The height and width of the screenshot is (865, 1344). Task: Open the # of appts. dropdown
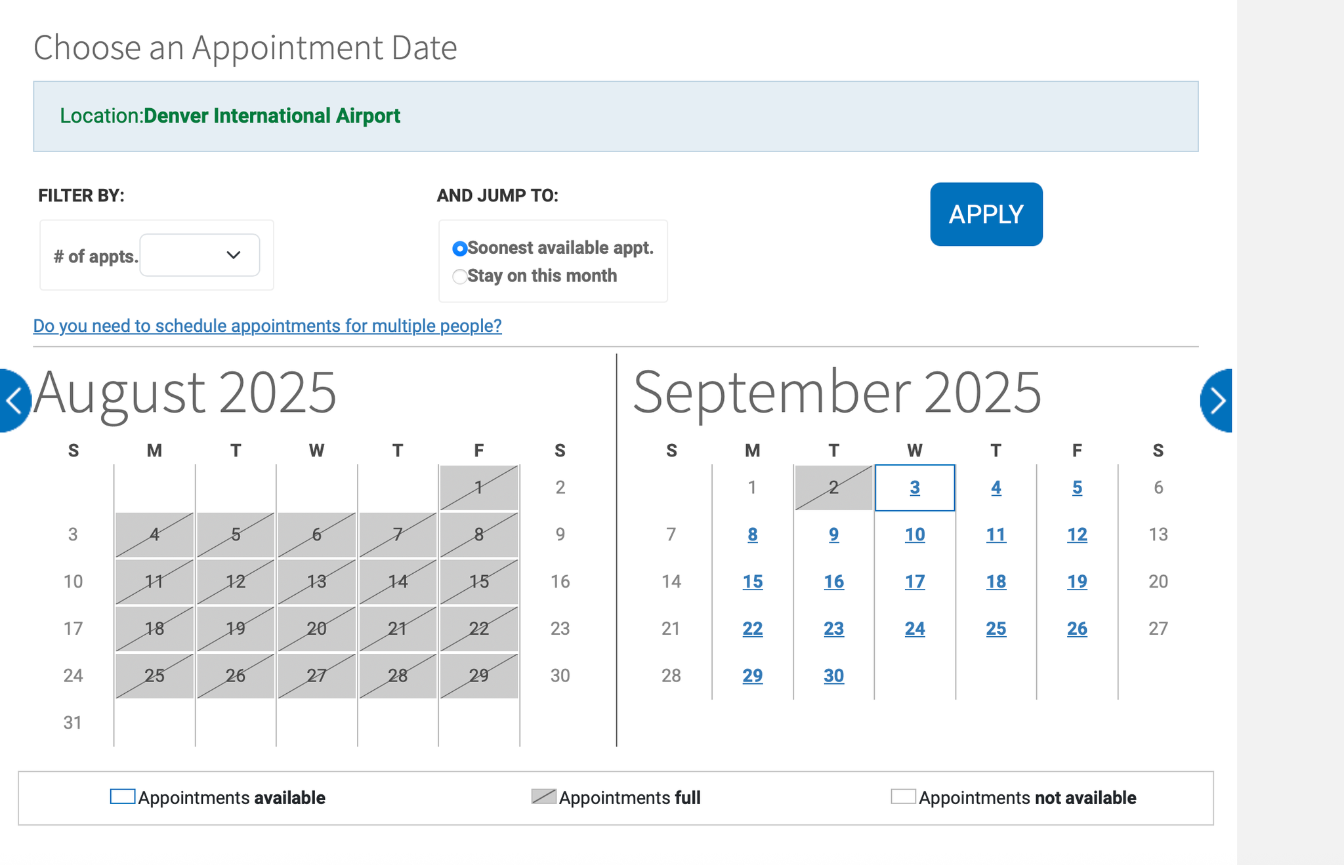199,255
